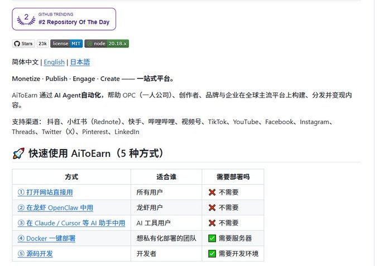
Task: Select the 简体中文 language text
Action: click(x=25, y=62)
